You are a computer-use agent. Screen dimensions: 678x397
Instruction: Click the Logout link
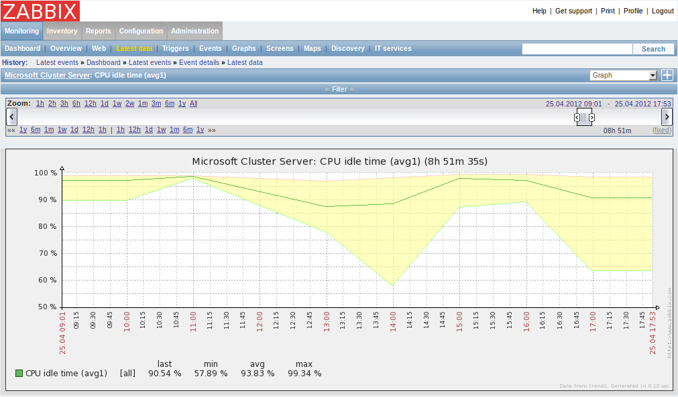[663, 11]
